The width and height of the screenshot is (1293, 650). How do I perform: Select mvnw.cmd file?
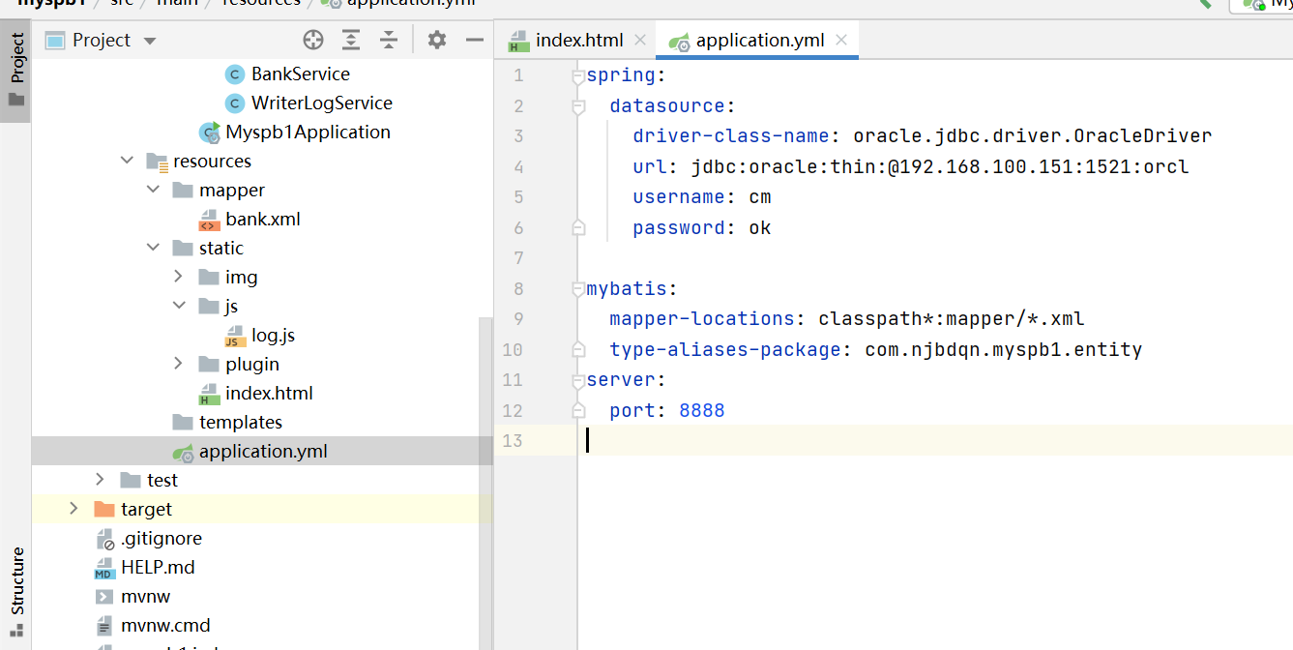(x=165, y=625)
